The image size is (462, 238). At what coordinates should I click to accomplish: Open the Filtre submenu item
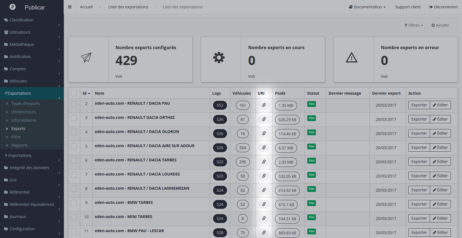16,137
